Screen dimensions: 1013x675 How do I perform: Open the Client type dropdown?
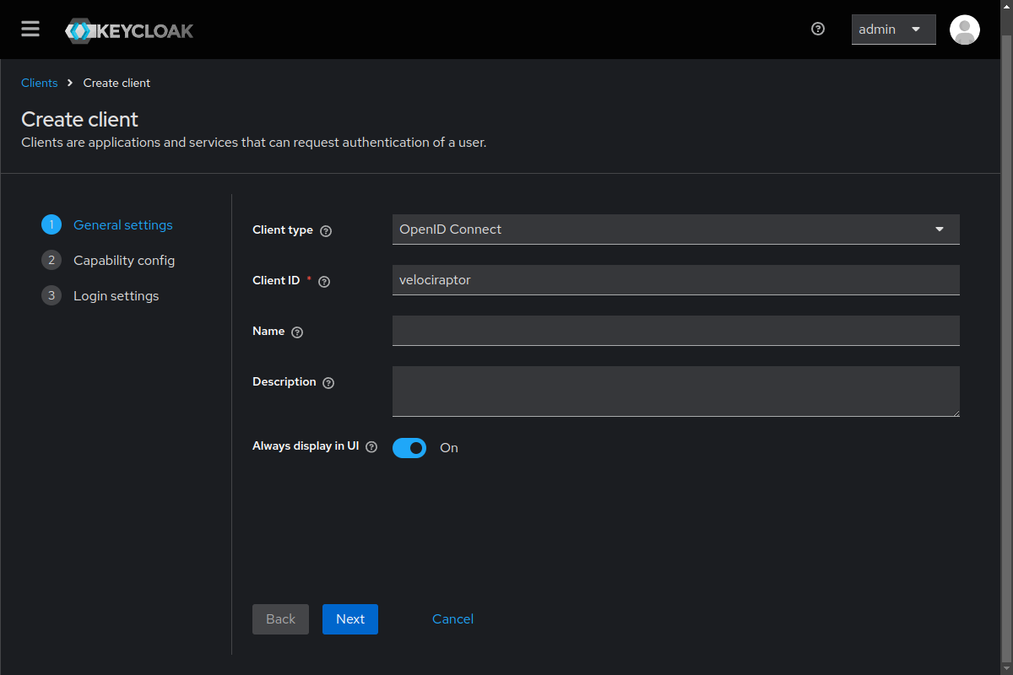(675, 229)
